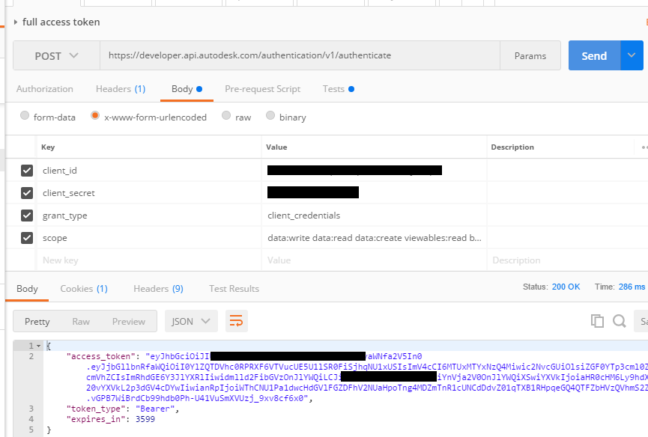
Task: Open the three-dots column options
Action: coord(644,147)
